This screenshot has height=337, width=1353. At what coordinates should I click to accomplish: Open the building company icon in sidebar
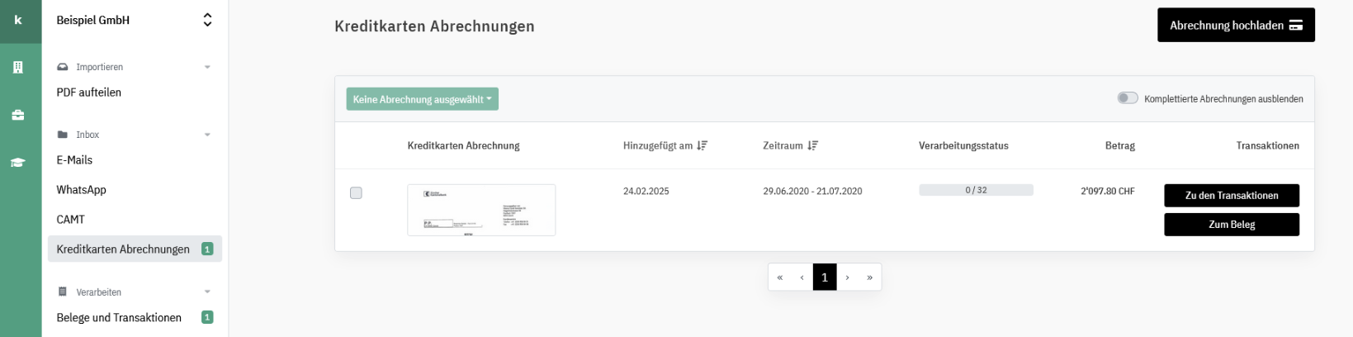(x=18, y=68)
